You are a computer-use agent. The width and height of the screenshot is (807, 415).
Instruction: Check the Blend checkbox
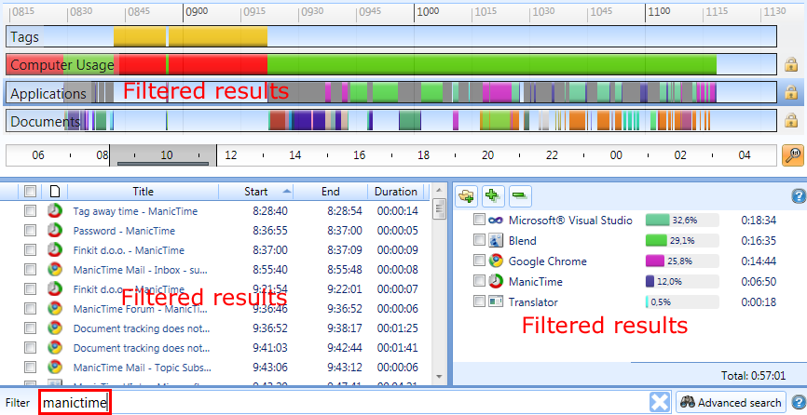479,240
